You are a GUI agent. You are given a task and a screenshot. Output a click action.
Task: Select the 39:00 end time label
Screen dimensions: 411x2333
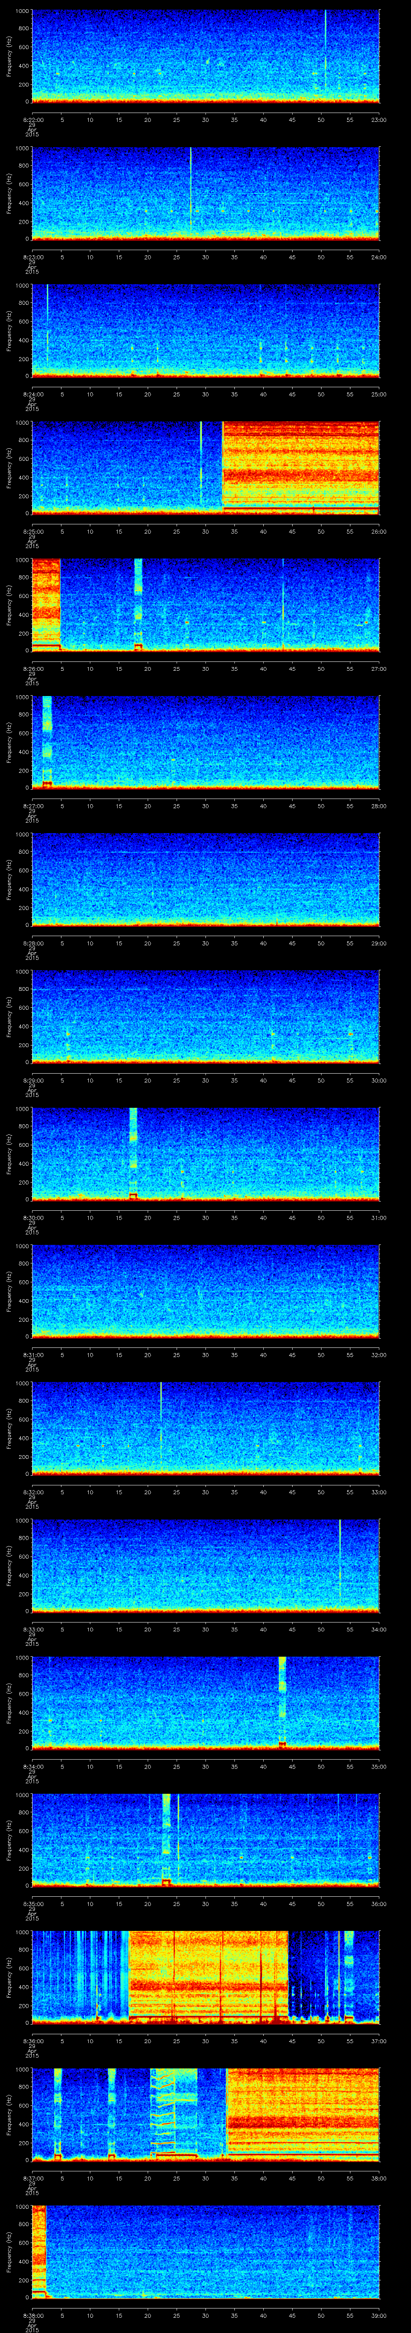point(379,2315)
